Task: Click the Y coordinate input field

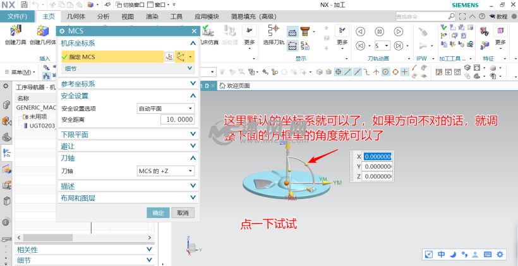Action: tap(377, 166)
